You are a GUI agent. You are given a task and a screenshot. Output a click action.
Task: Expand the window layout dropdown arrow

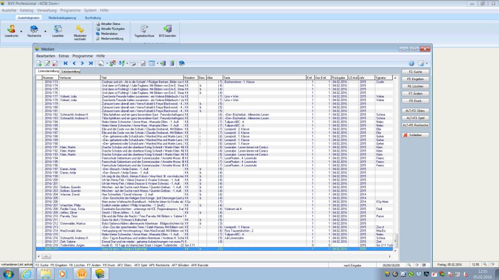point(427,64)
